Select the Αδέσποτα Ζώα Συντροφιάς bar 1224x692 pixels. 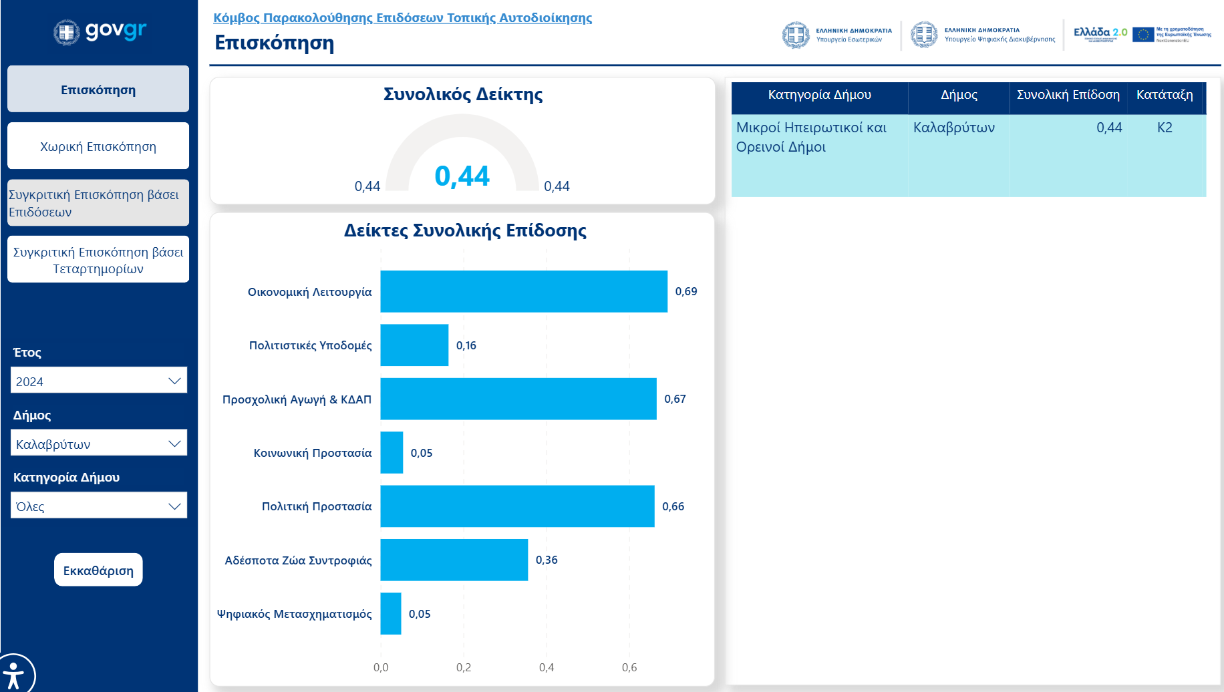pyautogui.click(x=454, y=560)
